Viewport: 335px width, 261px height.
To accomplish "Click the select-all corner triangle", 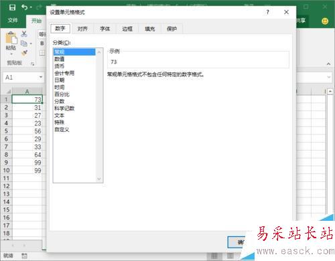I will pyautogui.click(x=8, y=92).
